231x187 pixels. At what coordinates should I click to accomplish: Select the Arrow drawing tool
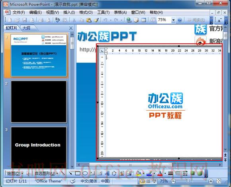pos(70,173)
